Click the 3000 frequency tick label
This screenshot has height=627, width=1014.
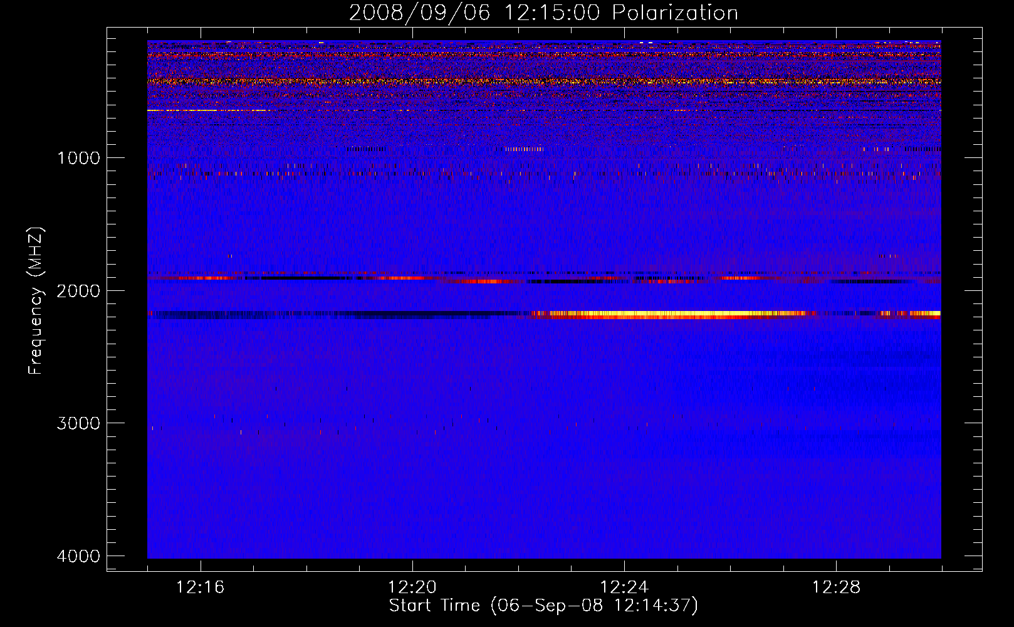pos(78,423)
